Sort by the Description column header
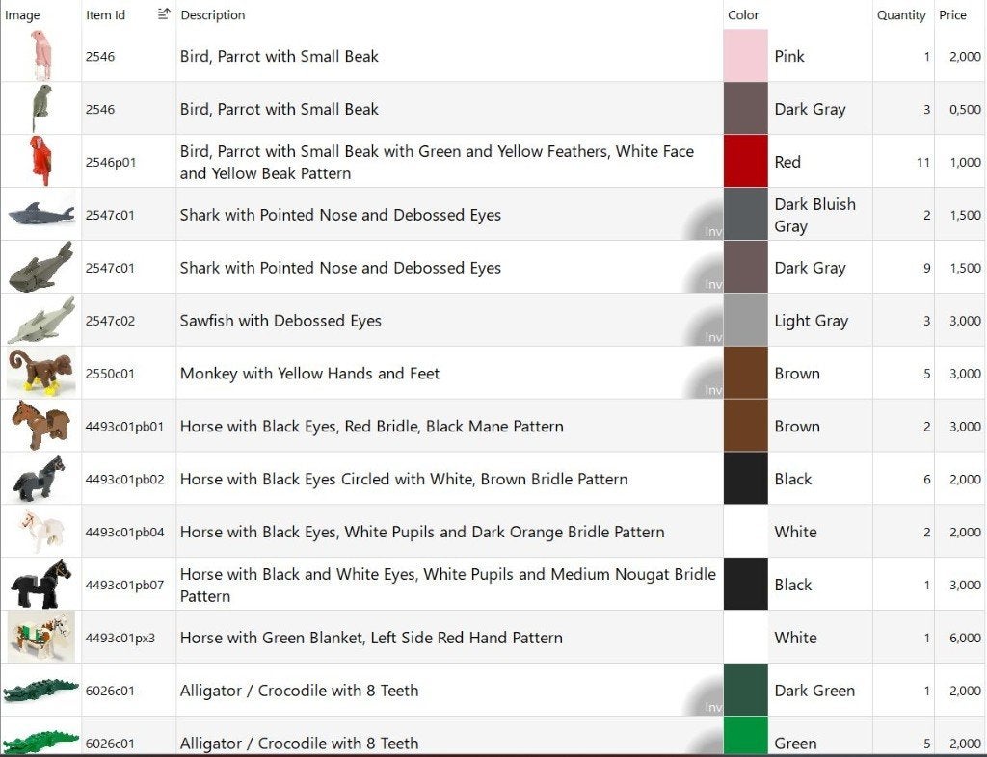 coord(213,15)
